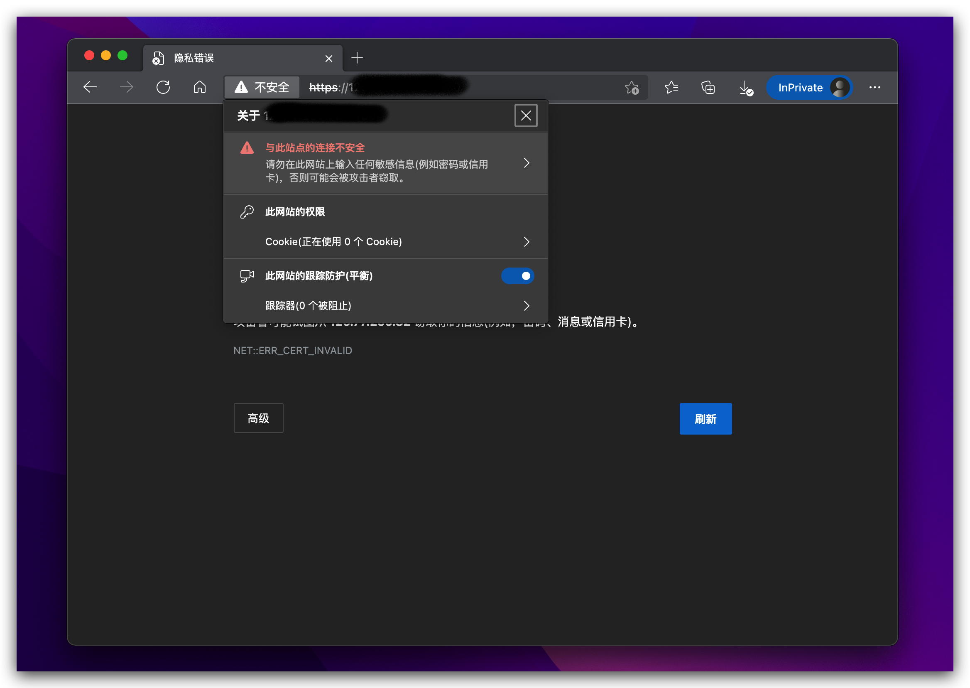This screenshot has height=688, width=970.
Task: Open the Collections icon
Action: click(708, 87)
